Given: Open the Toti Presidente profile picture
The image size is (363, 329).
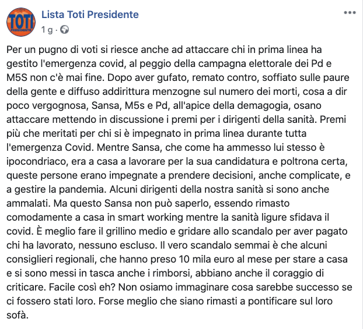Looking at the screenshot, I should coord(21,22).
